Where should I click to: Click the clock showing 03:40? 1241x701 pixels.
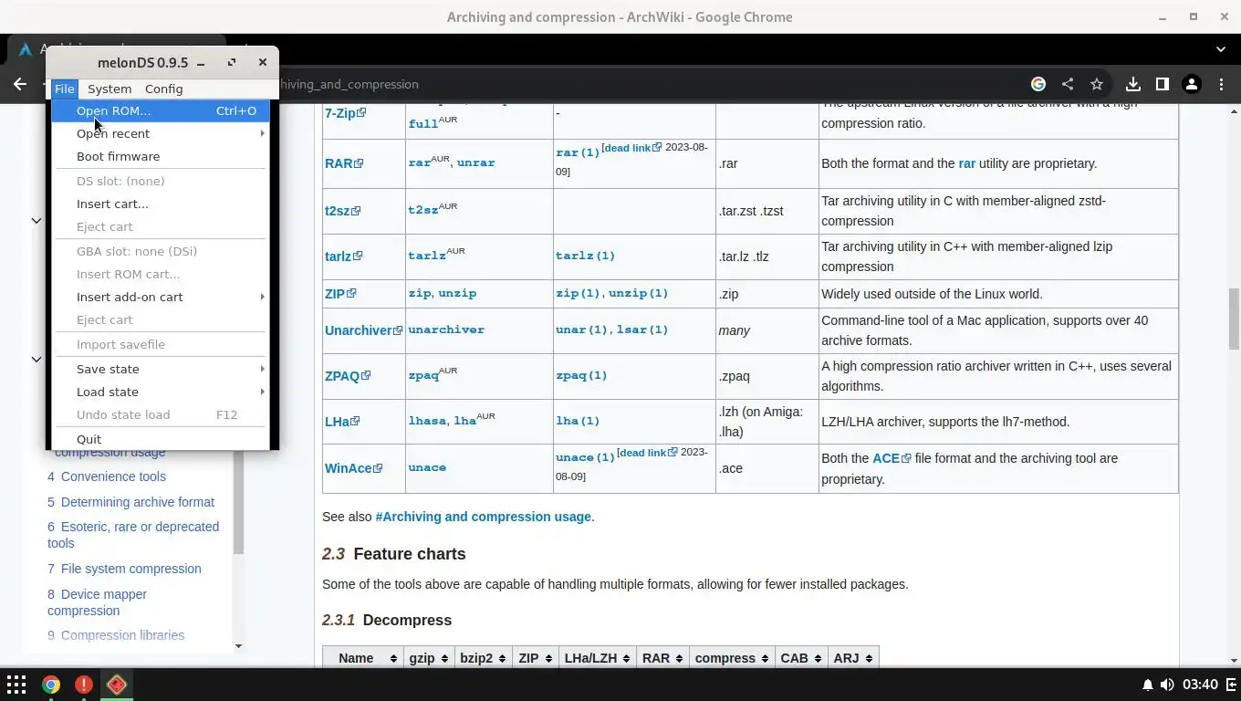(1200, 685)
